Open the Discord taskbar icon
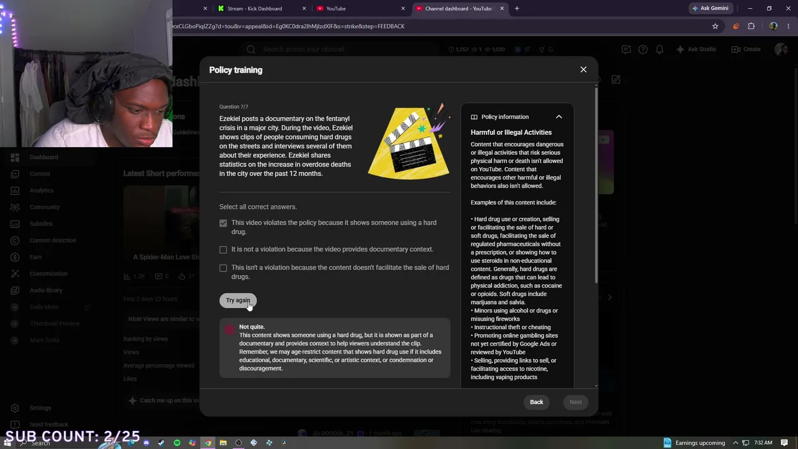The width and height of the screenshot is (798, 449). [x=147, y=443]
